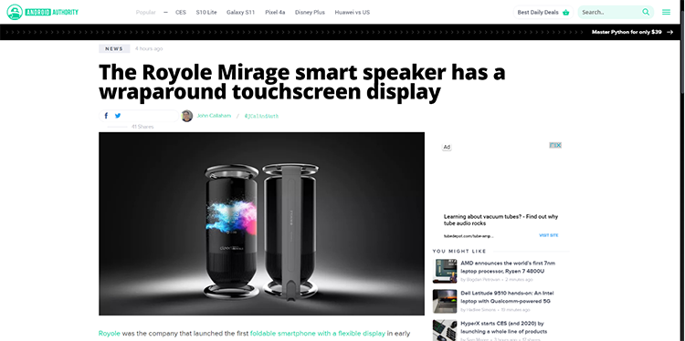The width and height of the screenshot is (685, 341).
Task: Open the S10 Lite nav item
Action: point(206,12)
